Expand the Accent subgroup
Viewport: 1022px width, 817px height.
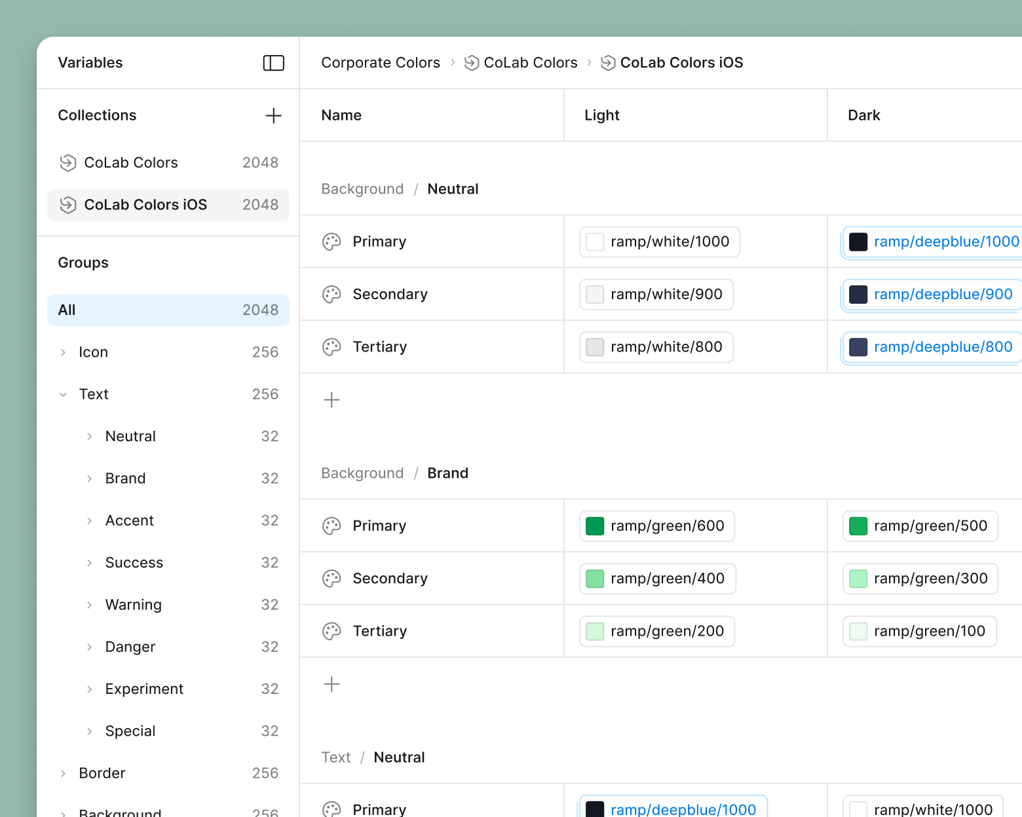coord(89,521)
